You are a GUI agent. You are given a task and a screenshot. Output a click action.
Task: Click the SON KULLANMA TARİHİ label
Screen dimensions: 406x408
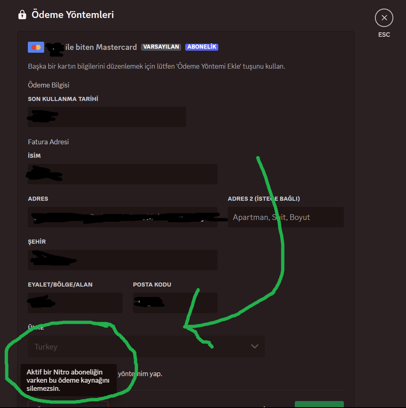point(63,99)
